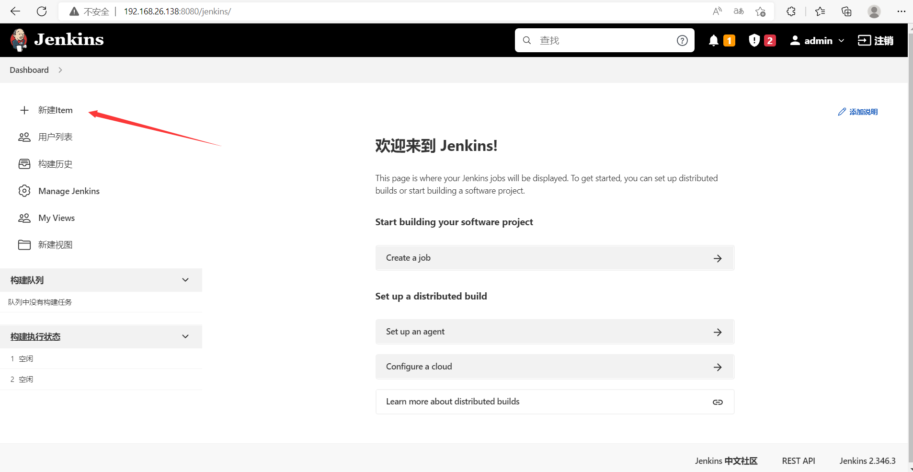Click the search help question mark icon
This screenshot has width=913, height=472.
[682, 41]
